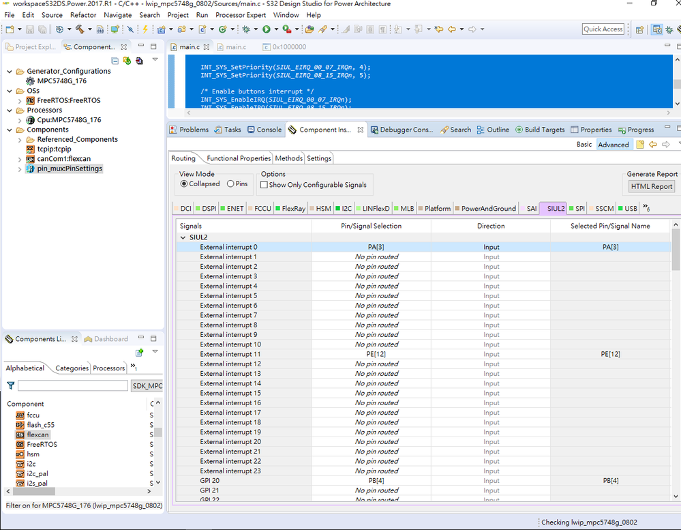
Task: Switch to the Functional Properties tab
Action: [x=238, y=158]
